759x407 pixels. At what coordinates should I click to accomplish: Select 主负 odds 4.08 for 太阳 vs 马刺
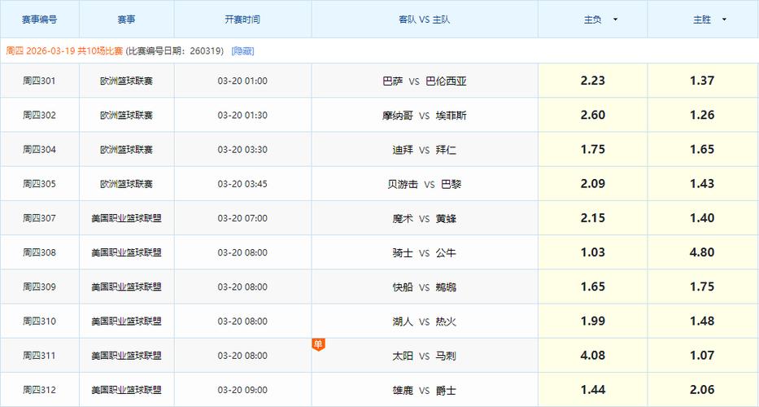click(593, 356)
